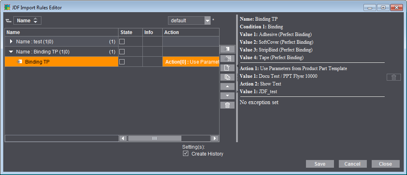The width and height of the screenshot is (407, 175).
Task: Click the new rule group icon button
Action: point(227,58)
